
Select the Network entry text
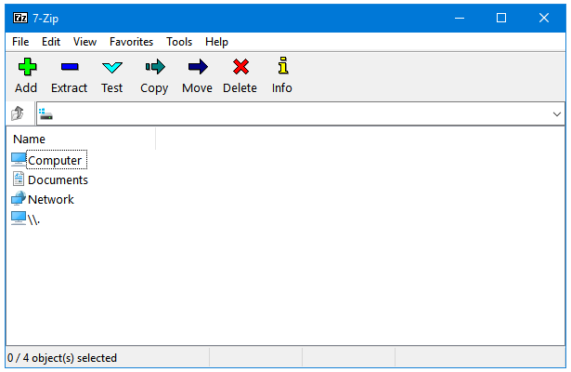tap(51, 200)
